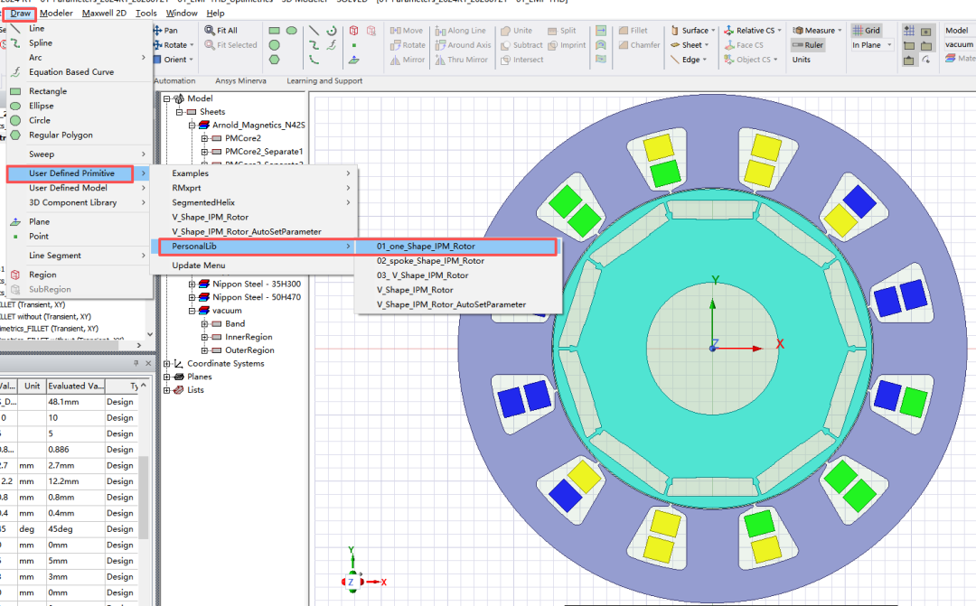The height and width of the screenshot is (606, 976).
Task: Choose Regular Polygon in Draw menu
Action: pyautogui.click(x=80, y=135)
